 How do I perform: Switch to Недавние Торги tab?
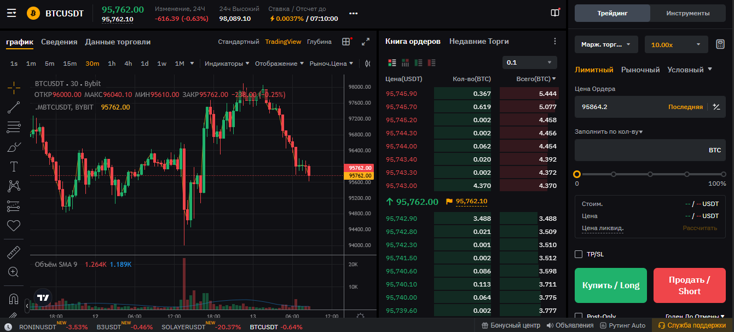tap(479, 41)
